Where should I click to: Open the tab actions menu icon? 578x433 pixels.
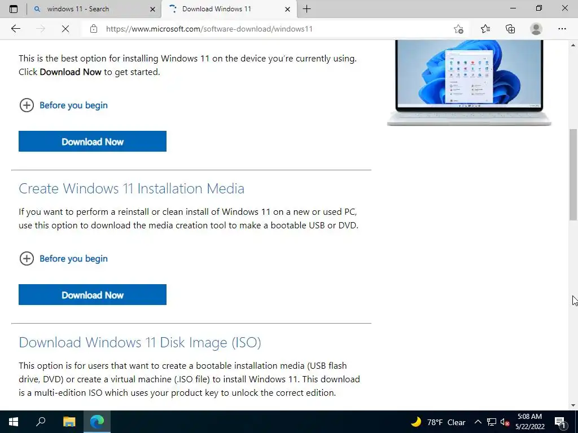tap(14, 9)
